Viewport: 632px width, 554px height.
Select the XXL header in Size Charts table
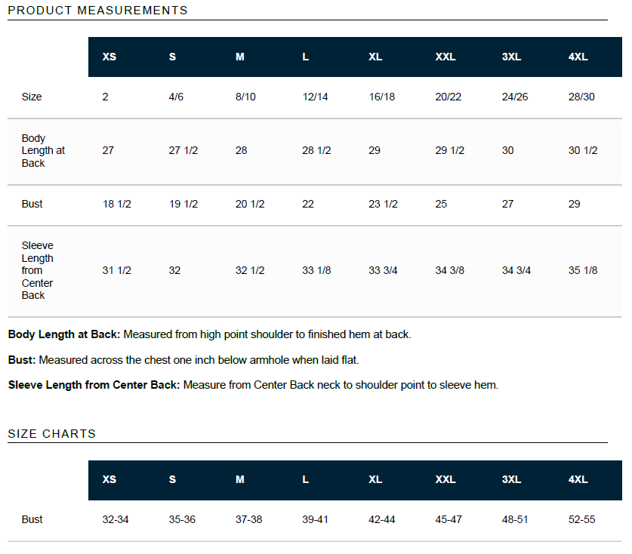click(x=445, y=480)
